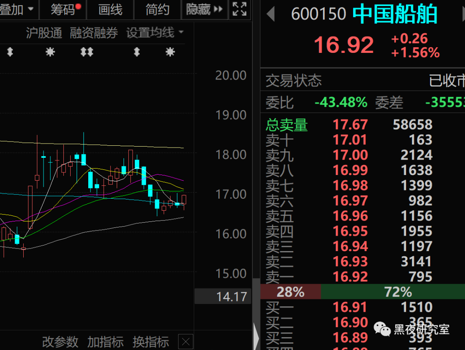
Task: Select the 画线 drawing tool
Action: tap(110, 10)
